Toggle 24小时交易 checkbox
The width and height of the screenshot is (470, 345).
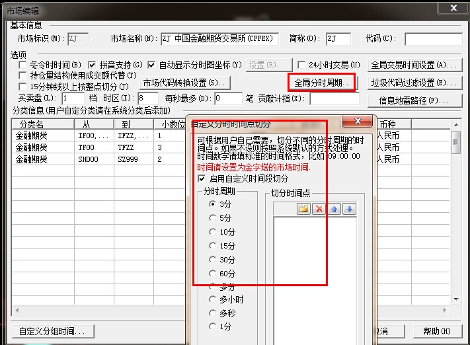coord(301,65)
